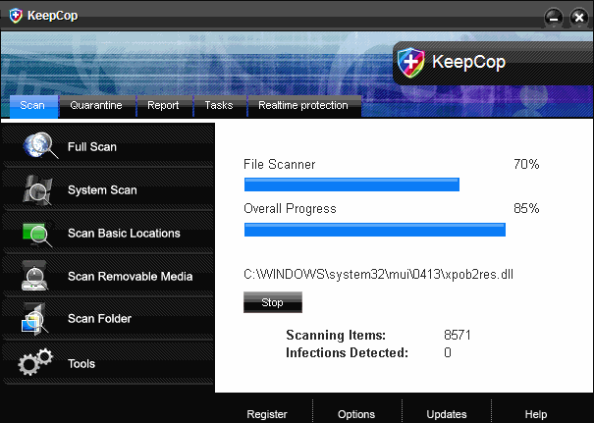Click the Scanning Items label
The width and height of the screenshot is (594, 423).
pos(336,335)
